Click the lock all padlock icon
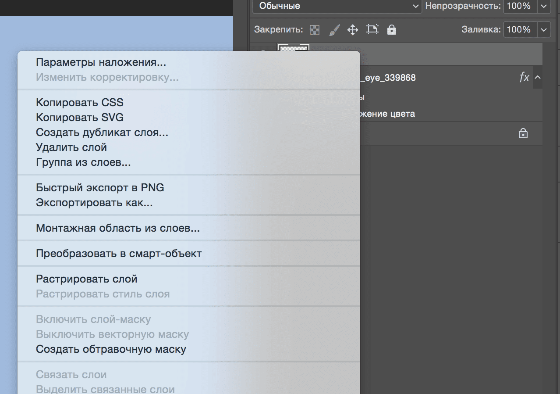This screenshot has width=560, height=394. tap(392, 30)
